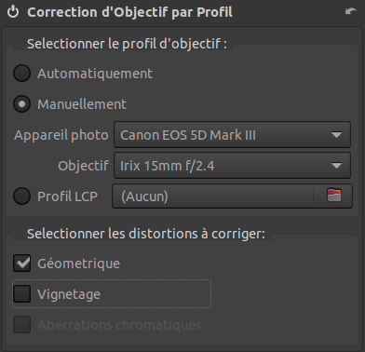This screenshot has width=365, height=352.
Task: Click the Géometrique label text
Action: [78, 264]
